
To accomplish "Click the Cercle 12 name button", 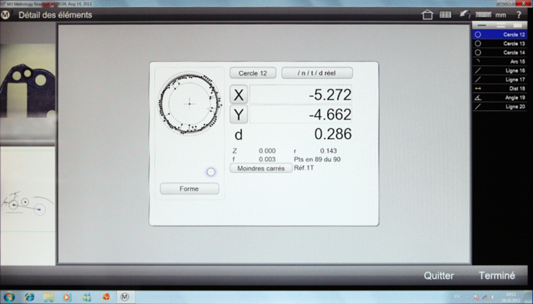I will pos(253,73).
